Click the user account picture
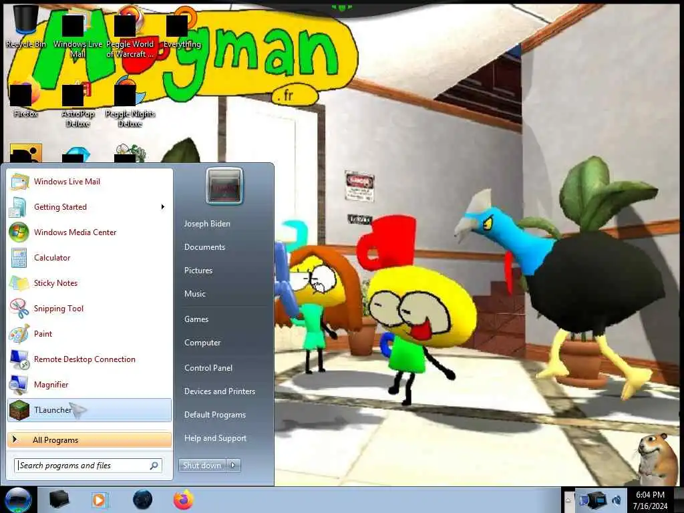This screenshot has height=513, width=684. [x=224, y=186]
